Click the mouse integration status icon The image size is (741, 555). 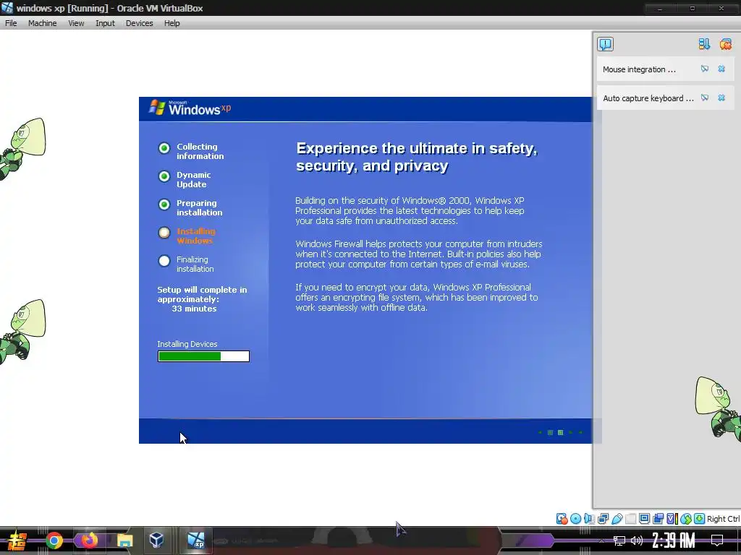[686, 519]
